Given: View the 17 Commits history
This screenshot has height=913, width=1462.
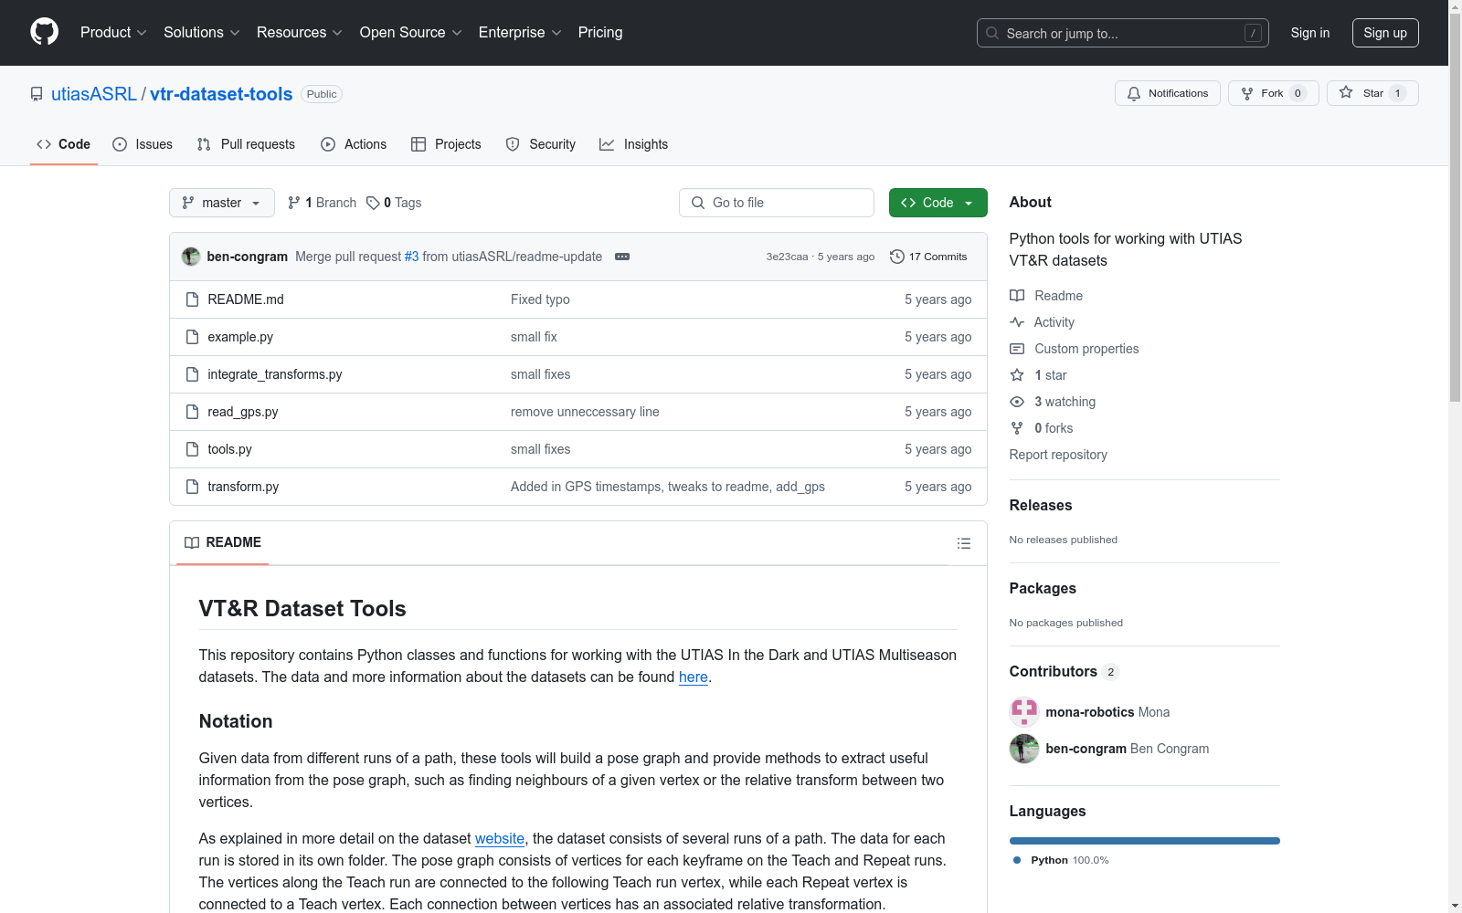Looking at the screenshot, I should click(x=928, y=257).
